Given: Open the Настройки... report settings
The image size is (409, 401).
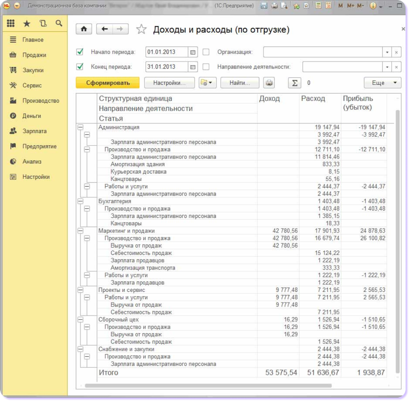Looking at the screenshot, I should pos(169,83).
